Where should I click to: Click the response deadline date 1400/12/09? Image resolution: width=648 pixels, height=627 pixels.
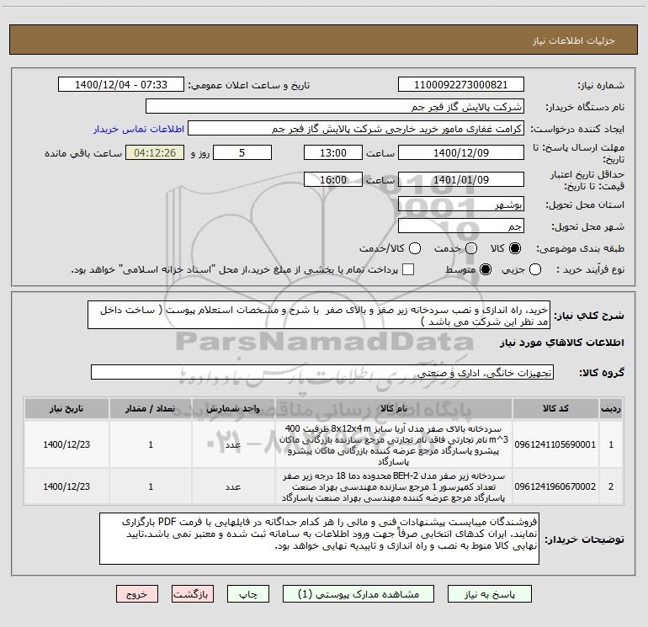461,152
